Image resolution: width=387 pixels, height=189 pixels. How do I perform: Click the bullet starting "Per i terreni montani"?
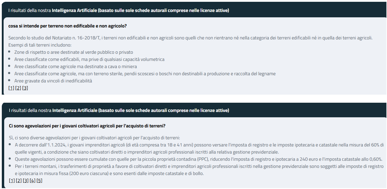click(x=199, y=170)
